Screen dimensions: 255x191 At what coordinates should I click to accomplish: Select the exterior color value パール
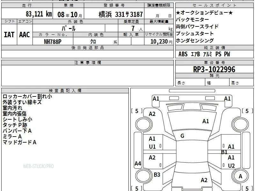(69, 28)
